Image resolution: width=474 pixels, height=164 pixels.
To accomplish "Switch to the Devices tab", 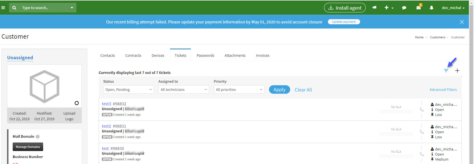I will [158, 55].
